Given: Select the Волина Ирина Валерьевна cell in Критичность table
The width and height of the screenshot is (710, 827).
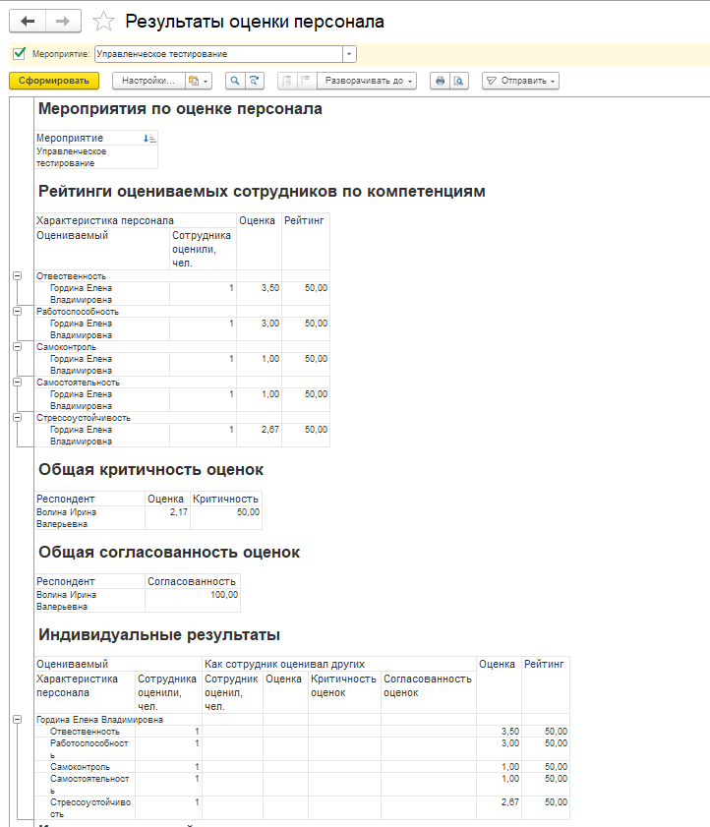Looking at the screenshot, I should click(89, 518).
